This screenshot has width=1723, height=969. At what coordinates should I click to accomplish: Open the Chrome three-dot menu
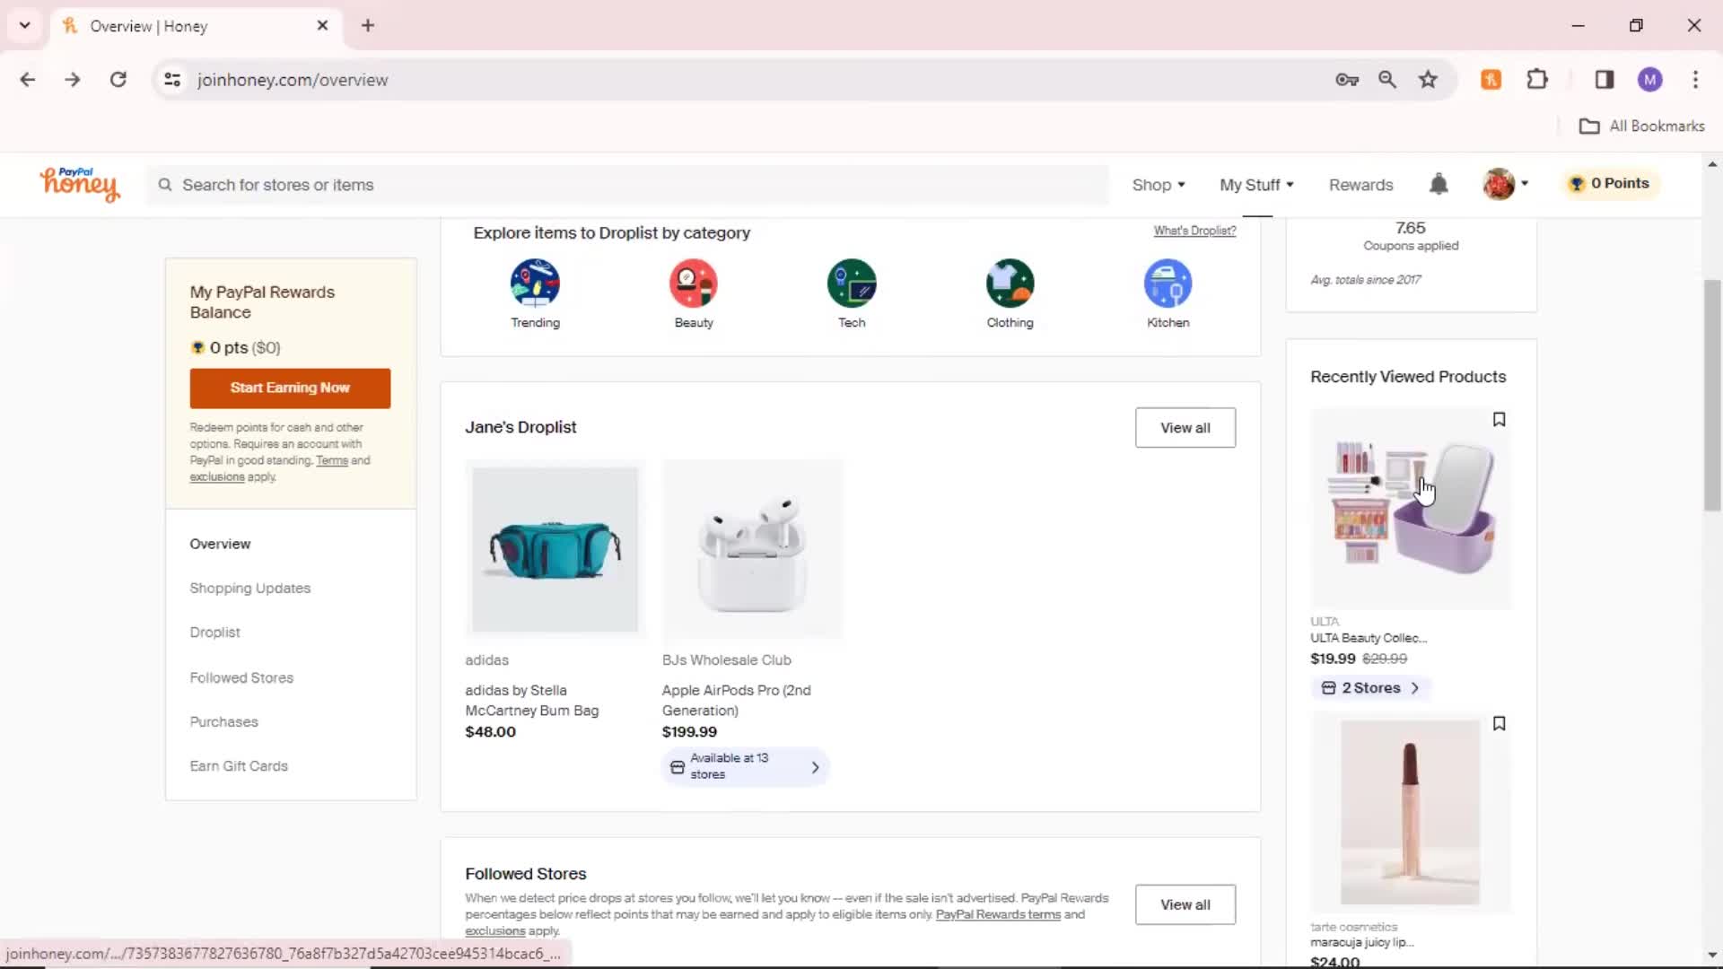click(1695, 80)
